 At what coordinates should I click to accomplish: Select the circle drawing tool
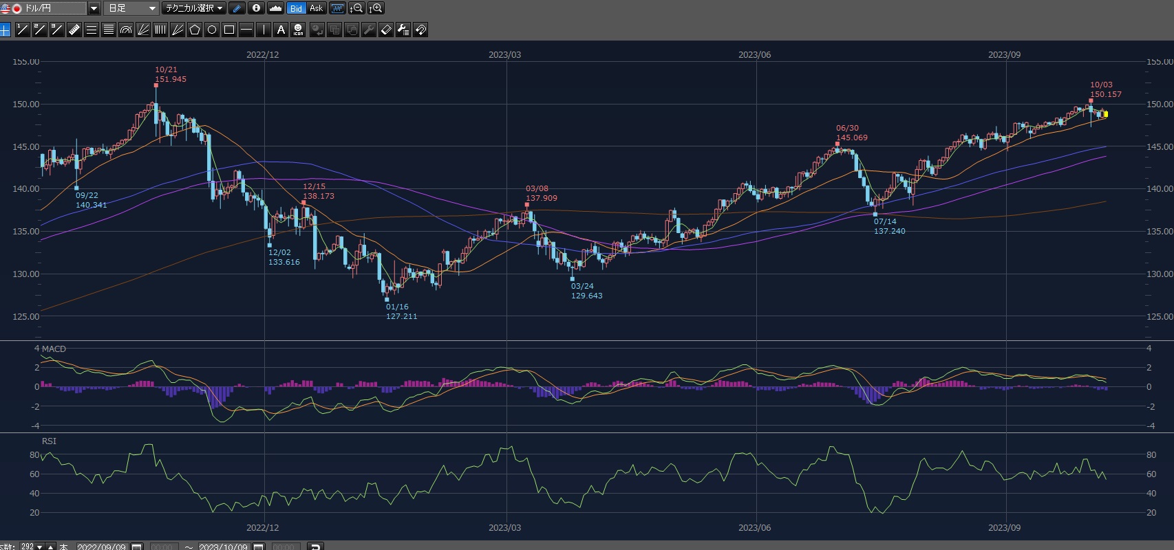pos(212,30)
